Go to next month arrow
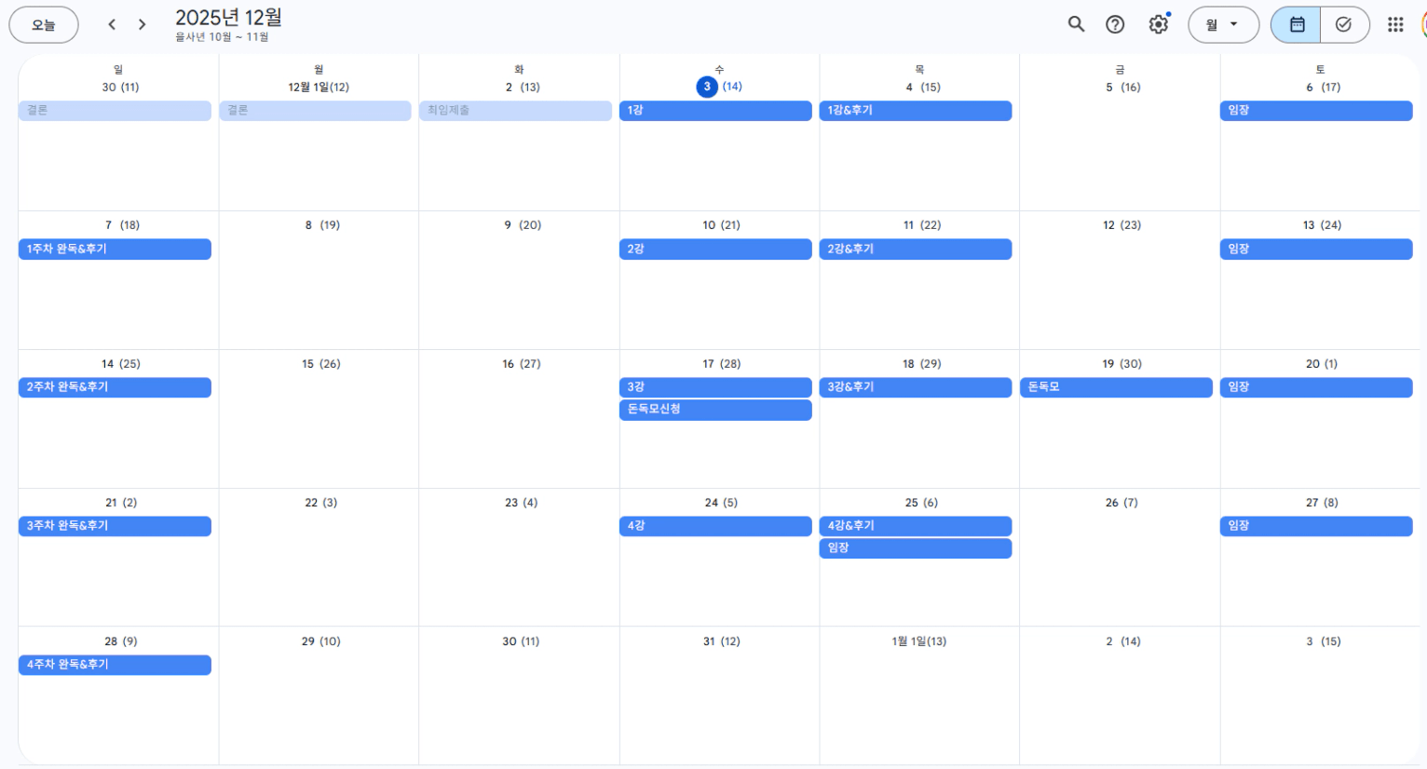The height and width of the screenshot is (769, 1427). point(142,24)
